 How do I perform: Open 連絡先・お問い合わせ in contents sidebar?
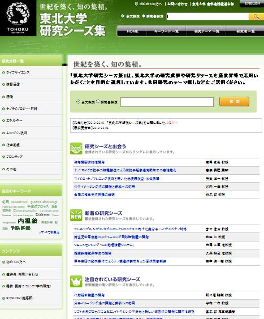22,274
